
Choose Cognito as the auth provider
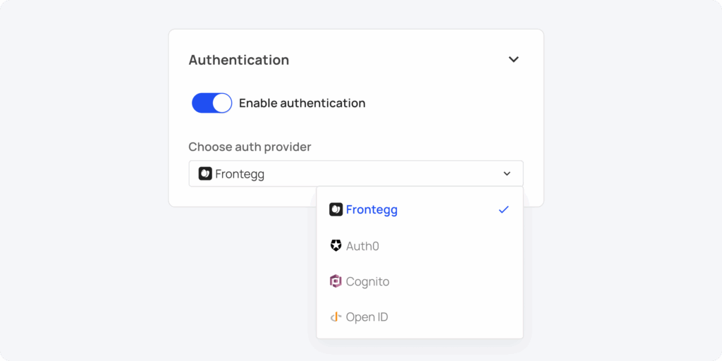coord(367,281)
